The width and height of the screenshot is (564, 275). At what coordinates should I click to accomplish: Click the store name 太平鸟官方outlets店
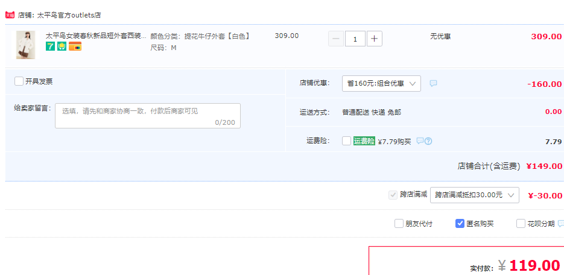[69, 15]
